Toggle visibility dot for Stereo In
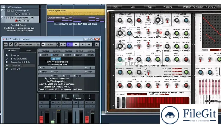Image resolution: width=221 pixels, height=128 pixels. click(x=7, y=55)
